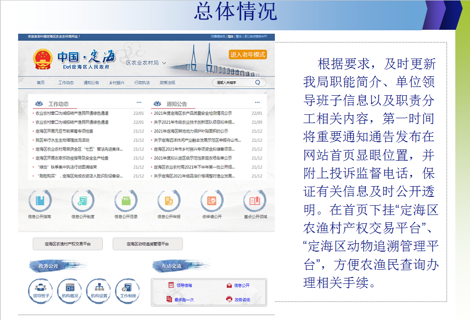Open the 定海区动物追溯管理平台 button

(148, 244)
